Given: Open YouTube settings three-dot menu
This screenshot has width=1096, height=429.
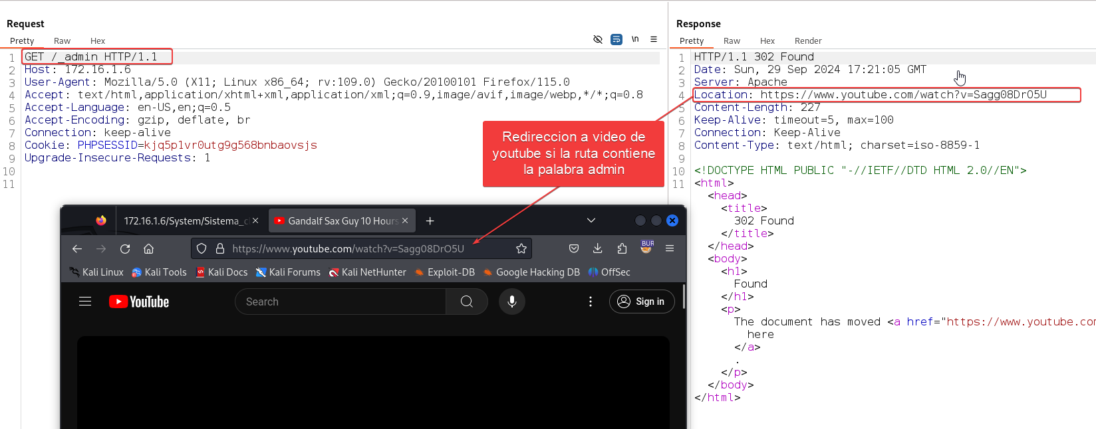Looking at the screenshot, I should [590, 301].
